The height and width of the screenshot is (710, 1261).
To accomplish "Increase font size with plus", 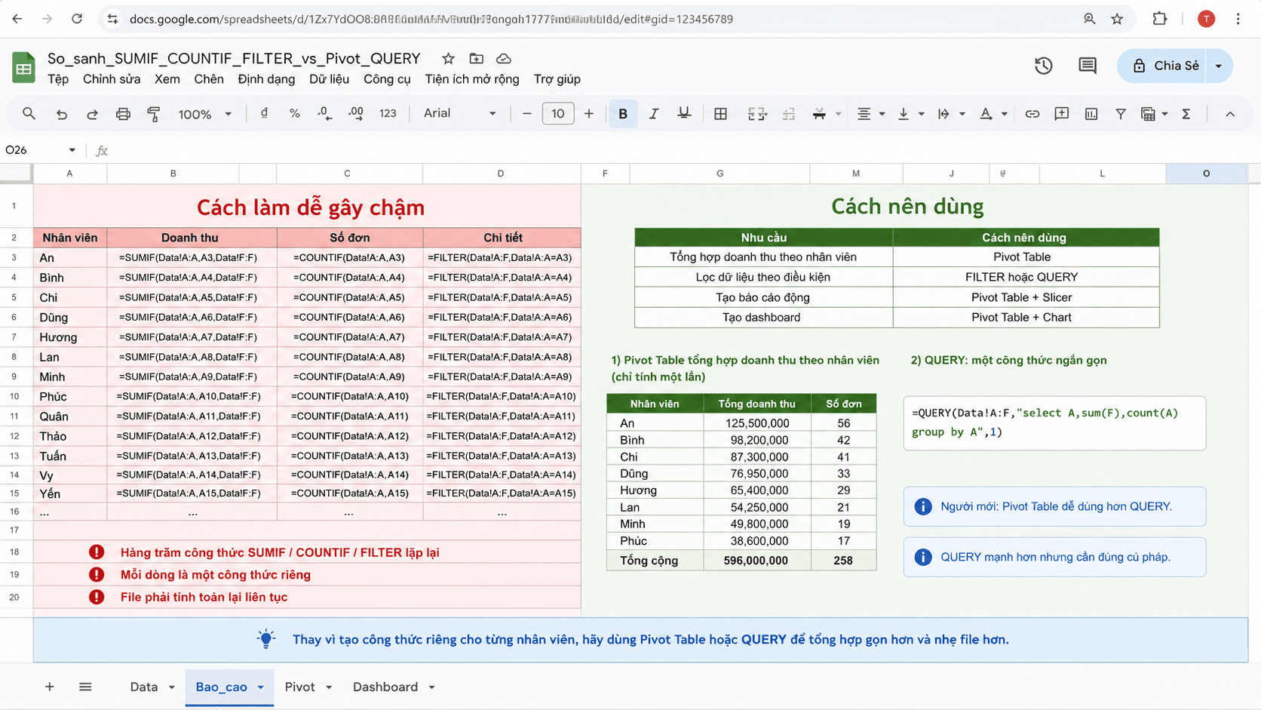I will (x=589, y=114).
